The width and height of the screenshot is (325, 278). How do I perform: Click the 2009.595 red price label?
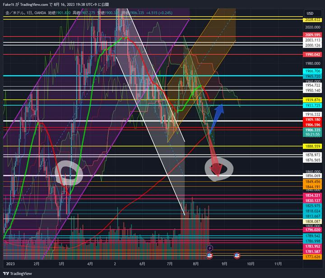312,35
